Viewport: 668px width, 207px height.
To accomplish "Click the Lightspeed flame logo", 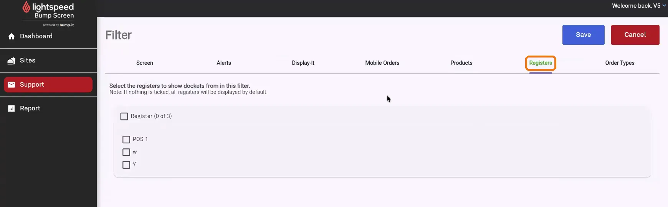I will [26, 7].
